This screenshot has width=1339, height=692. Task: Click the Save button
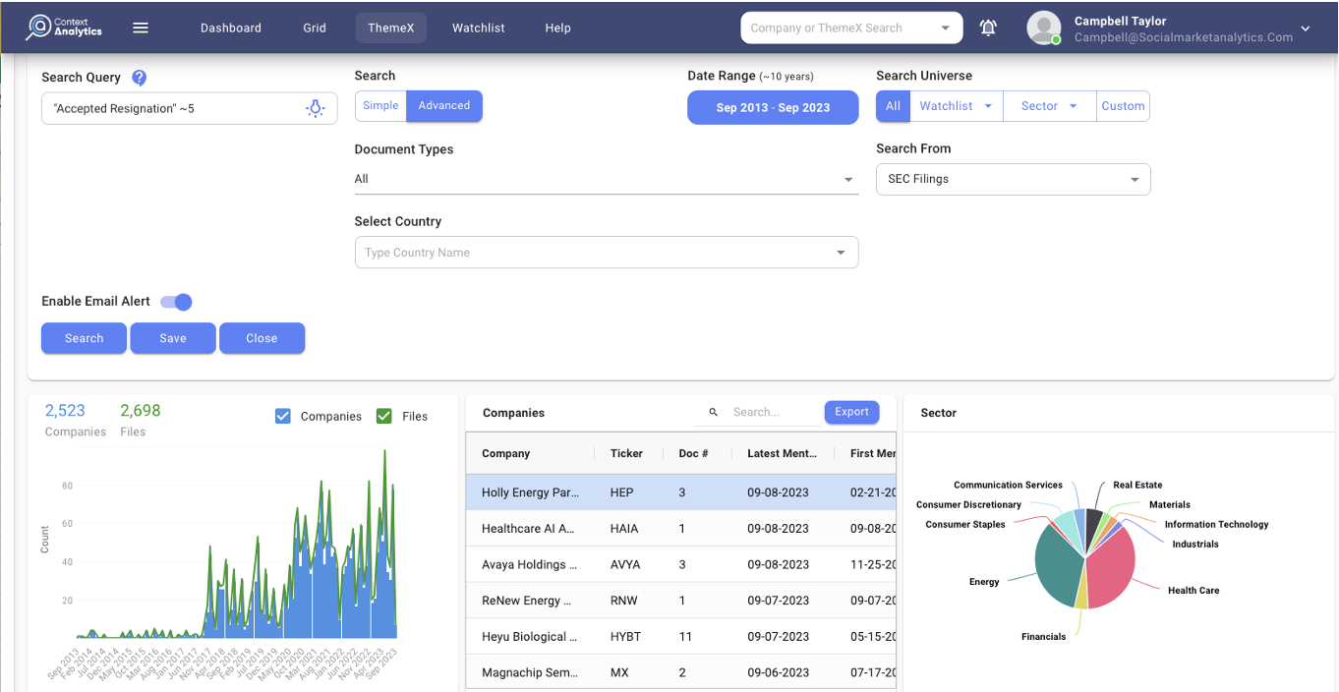pos(173,338)
